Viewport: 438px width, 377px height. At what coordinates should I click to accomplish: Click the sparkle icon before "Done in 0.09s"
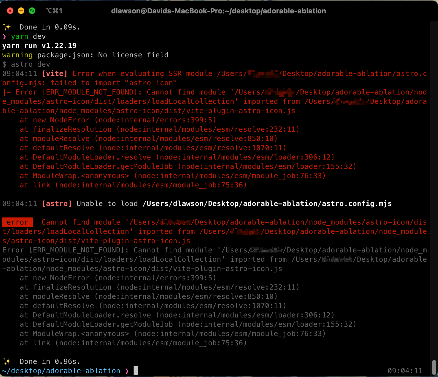point(7,27)
